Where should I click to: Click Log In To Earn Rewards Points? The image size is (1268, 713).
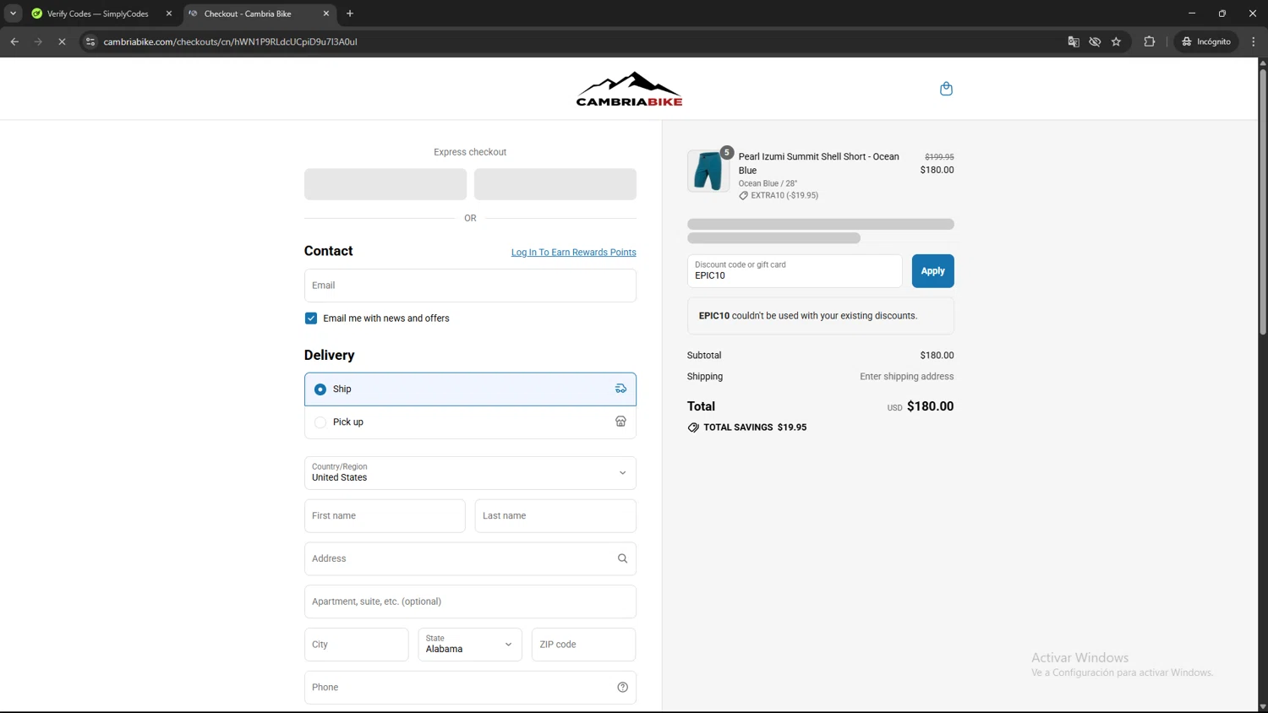pos(573,253)
